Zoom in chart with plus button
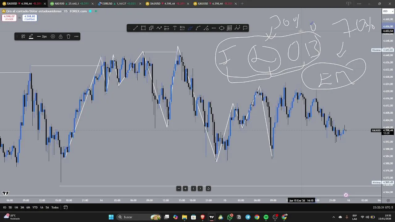Viewport: 395px width, 222px height. [185, 188]
